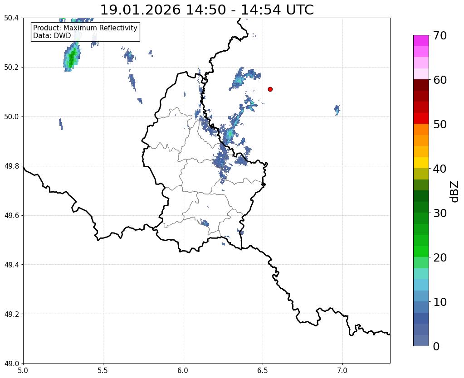Viewport: 464px width, 378px height.
Task: Click longitude axis label 7.0
Action: click(342, 371)
